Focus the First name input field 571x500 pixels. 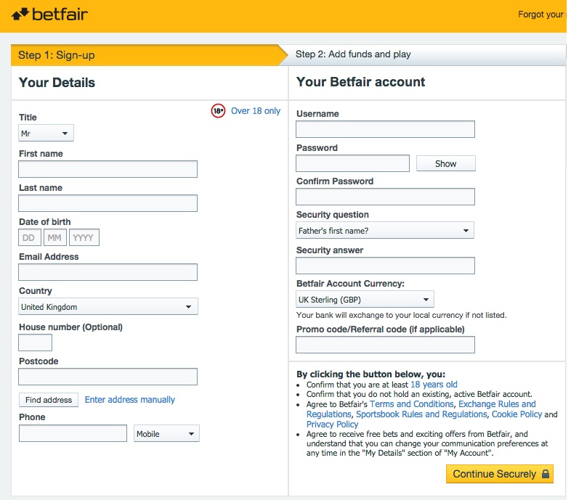coord(108,169)
